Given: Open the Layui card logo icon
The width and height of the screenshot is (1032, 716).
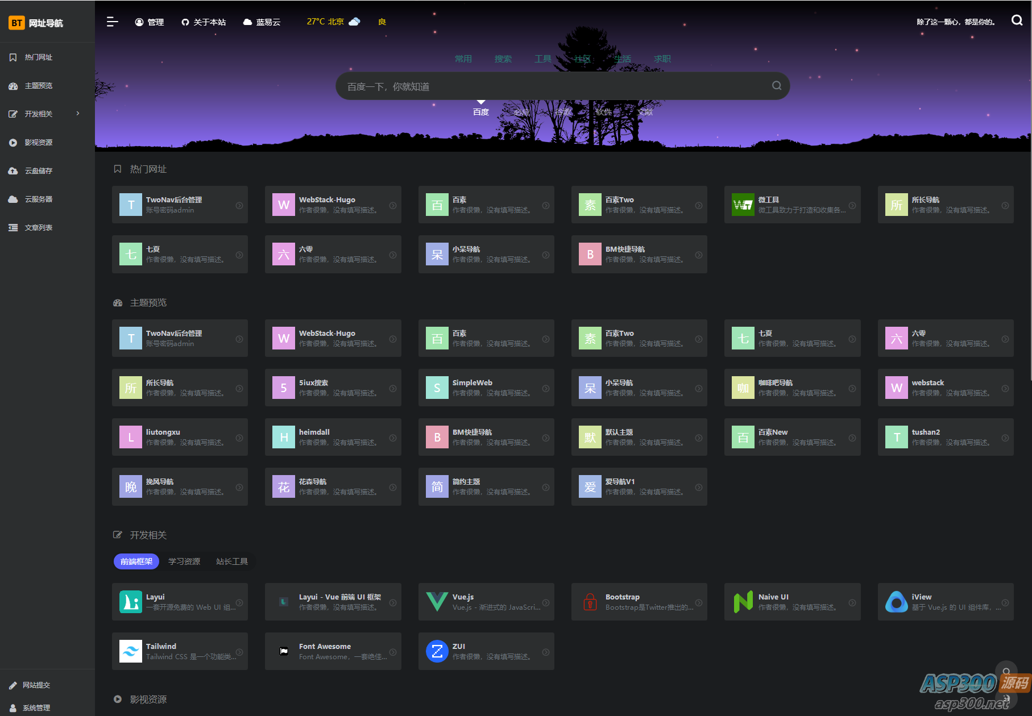Looking at the screenshot, I should [x=131, y=602].
